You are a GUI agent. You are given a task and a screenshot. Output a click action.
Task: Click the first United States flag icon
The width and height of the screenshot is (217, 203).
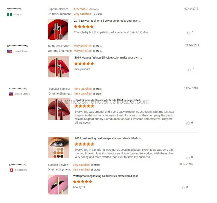(x=10, y=51)
